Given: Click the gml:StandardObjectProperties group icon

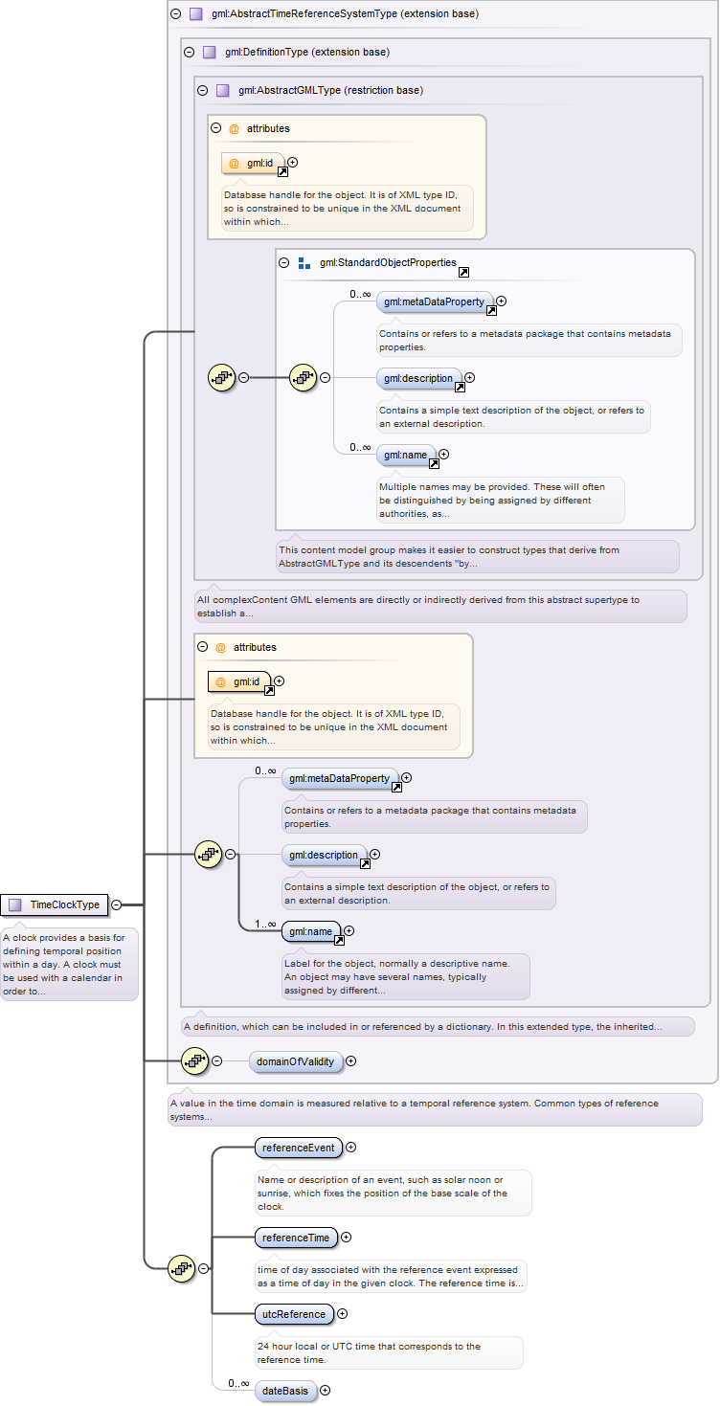Looking at the screenshot, I should click(x=304, y=262).
